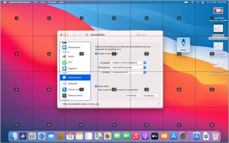Enable play sound when command recognised
Image resolution: width=229 pixels, height=143 pixels.
coord(96,90)
